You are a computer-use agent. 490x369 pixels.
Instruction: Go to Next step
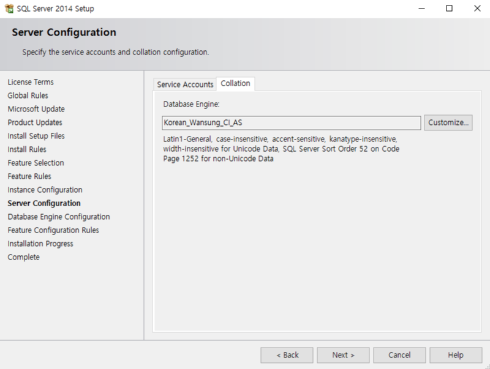click(x=343, y=356)
